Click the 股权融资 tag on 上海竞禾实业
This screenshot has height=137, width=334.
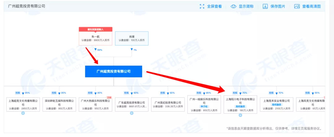[276, 105]
